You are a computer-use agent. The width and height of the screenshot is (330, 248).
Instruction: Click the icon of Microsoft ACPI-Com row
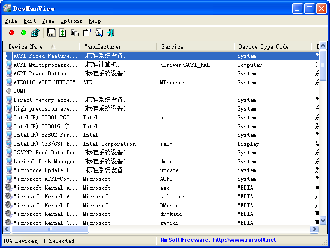(9, 179)
